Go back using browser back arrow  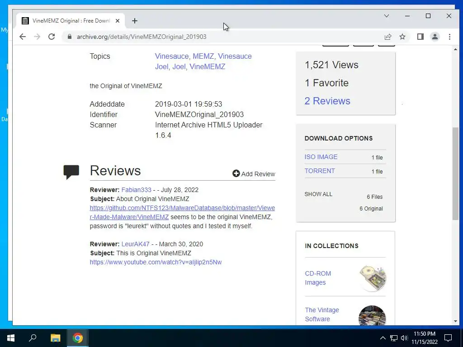pyautogui.click(x=23, y=37)
